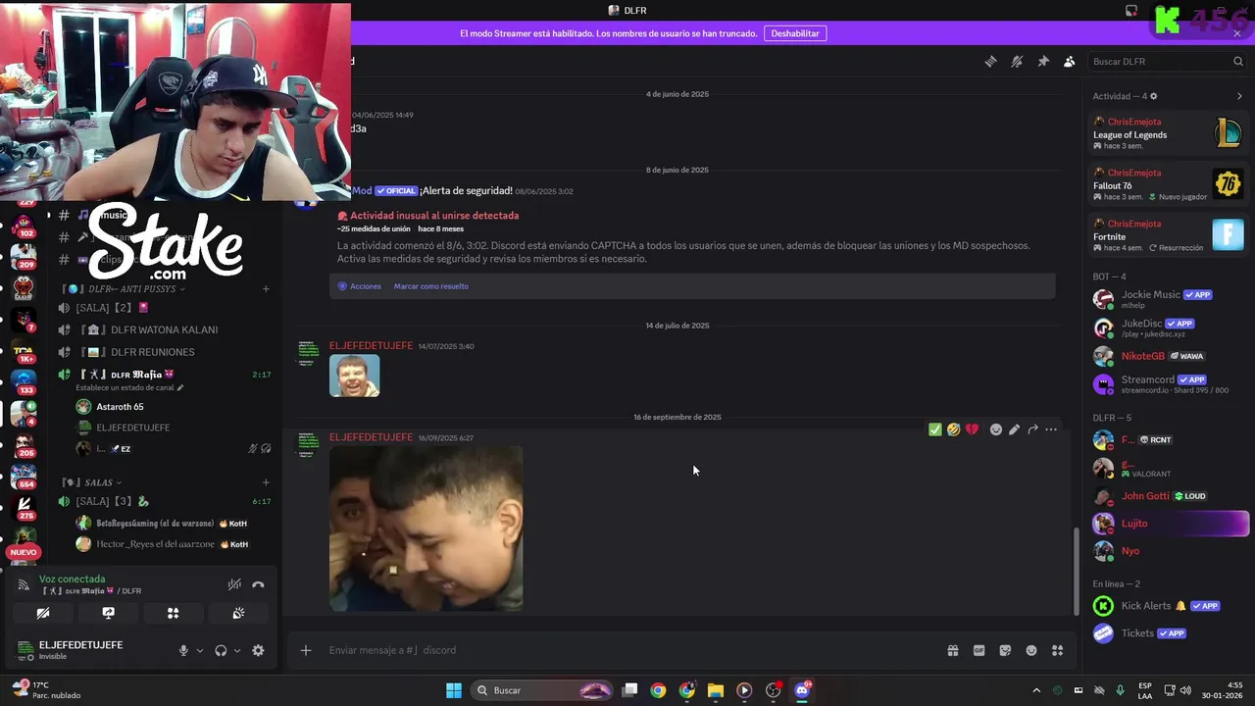Focus the Enviar mensaje input field

pyautogui.click(x=627, y=650)
